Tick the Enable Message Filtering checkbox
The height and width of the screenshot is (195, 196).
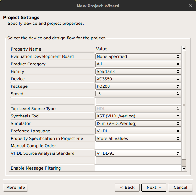[98, 168]
